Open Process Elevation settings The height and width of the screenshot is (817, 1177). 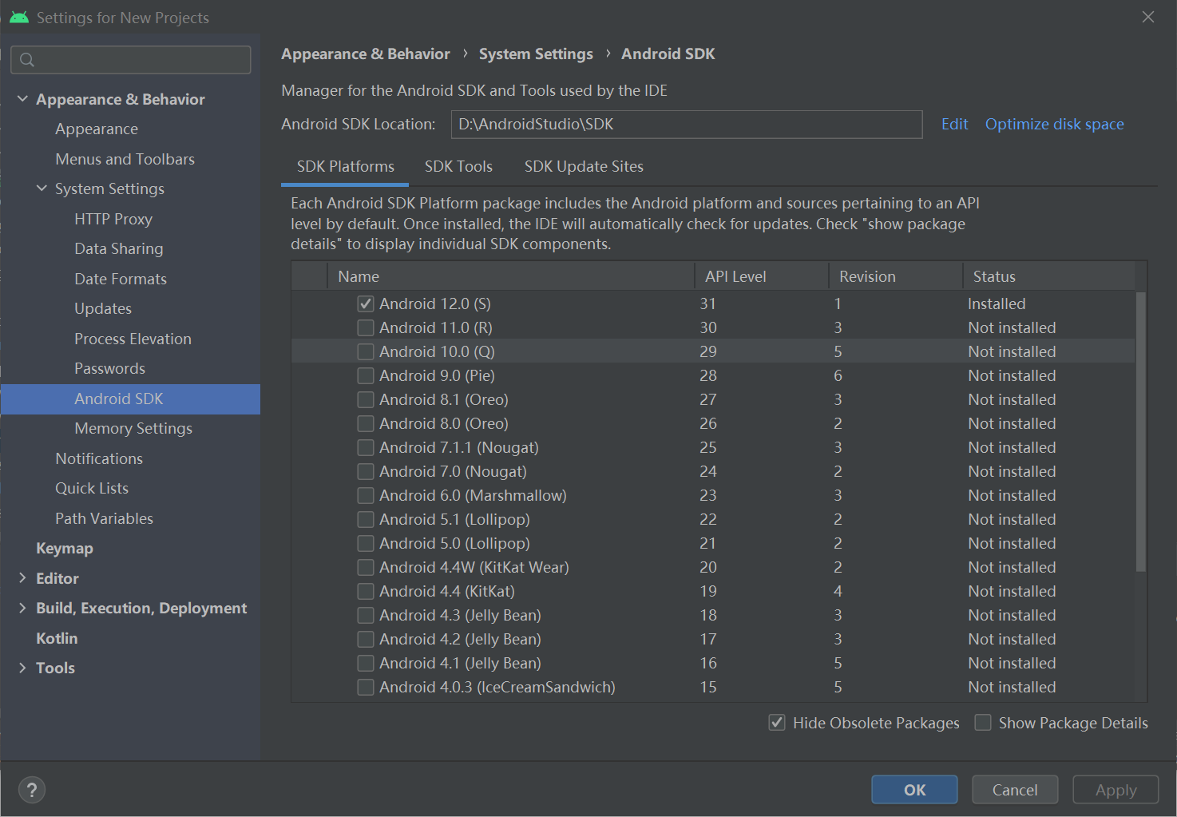[133, 339]
